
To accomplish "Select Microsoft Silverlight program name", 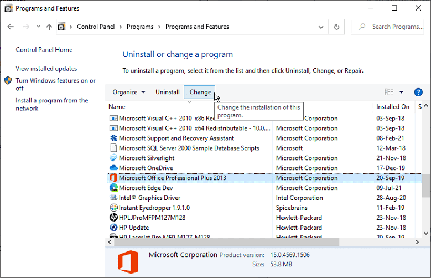I will [147, 158].
